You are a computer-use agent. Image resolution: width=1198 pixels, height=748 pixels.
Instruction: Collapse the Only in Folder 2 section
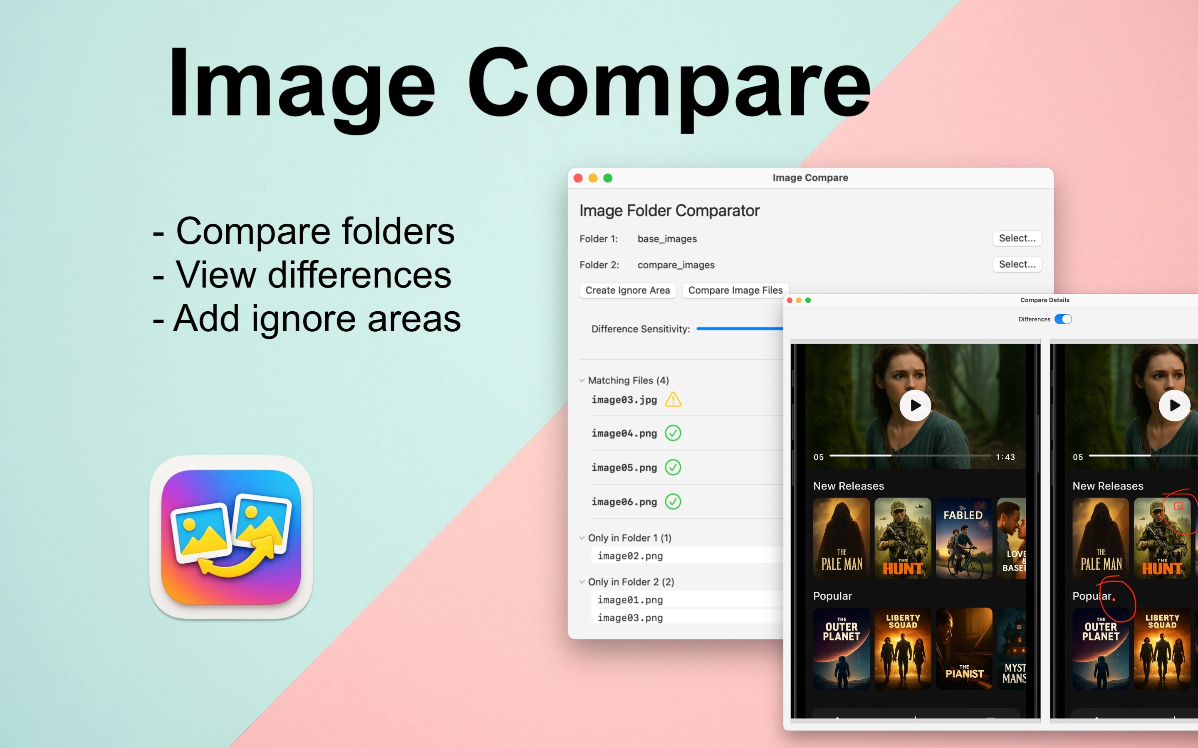(x=582, y=582)
